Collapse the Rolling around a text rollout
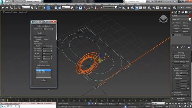Viewport: 192px width, 108px height. tap(43, 26)
